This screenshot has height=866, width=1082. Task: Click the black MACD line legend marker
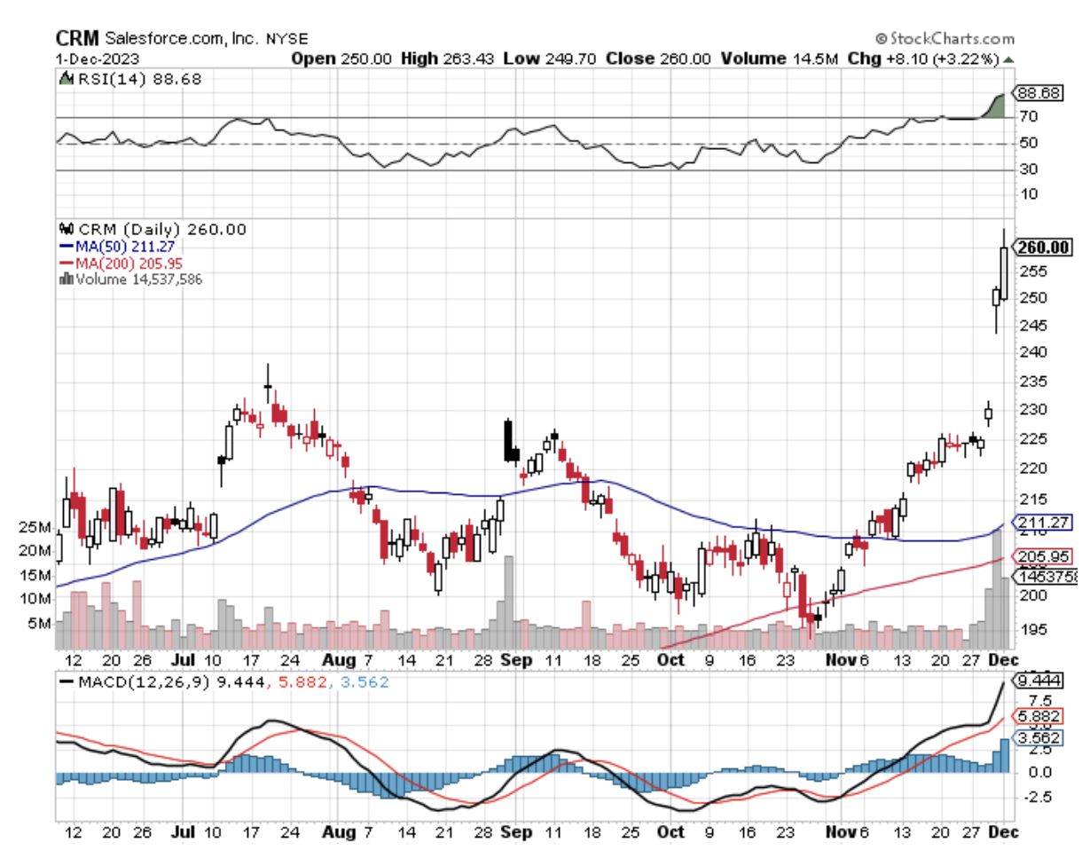point(67,682)
